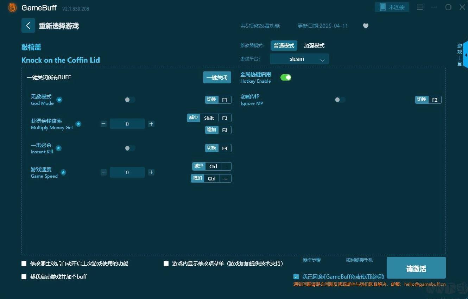
Task: Click the version number V2.1.839.208
Action: click(x=76, y=9)
